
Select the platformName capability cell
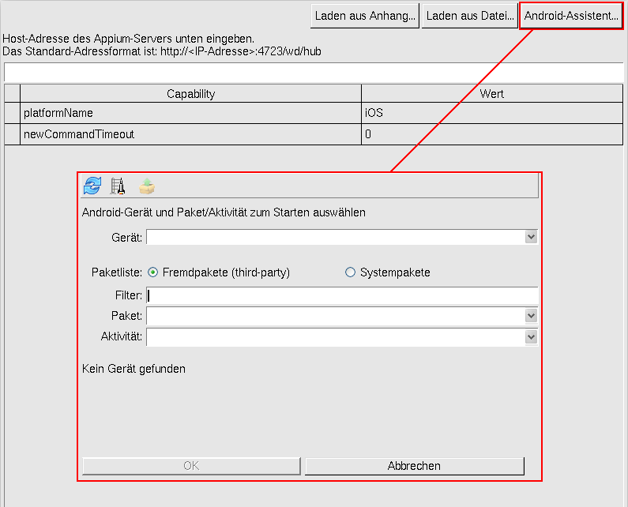point(190,113)
